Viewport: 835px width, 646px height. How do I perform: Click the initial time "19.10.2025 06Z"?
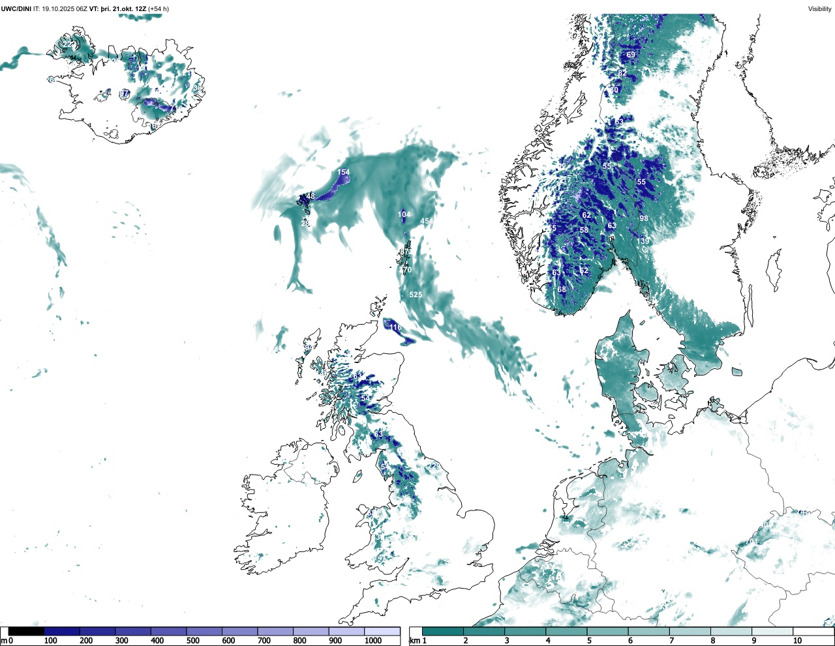point(65,8)
